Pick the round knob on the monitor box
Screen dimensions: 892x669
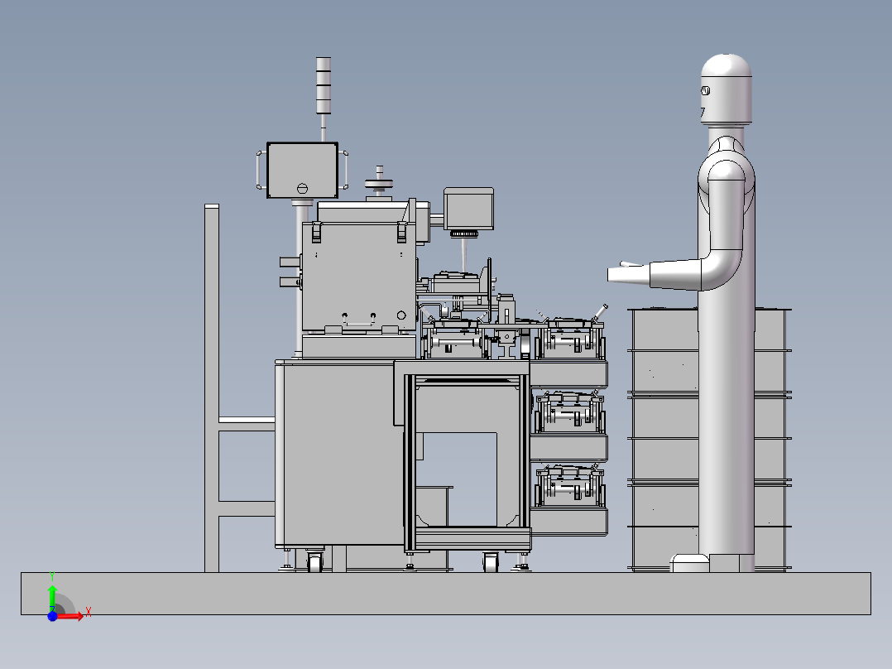303,189
